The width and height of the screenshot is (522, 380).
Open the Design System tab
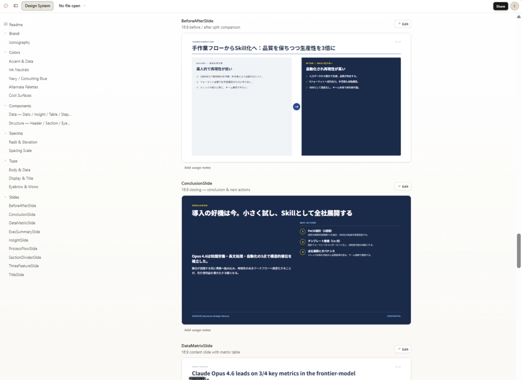coord(37,6)
